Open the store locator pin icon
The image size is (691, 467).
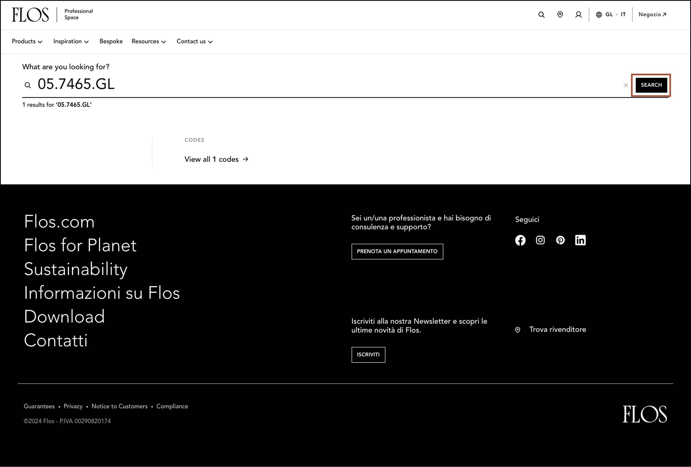[x=560, y=15]
